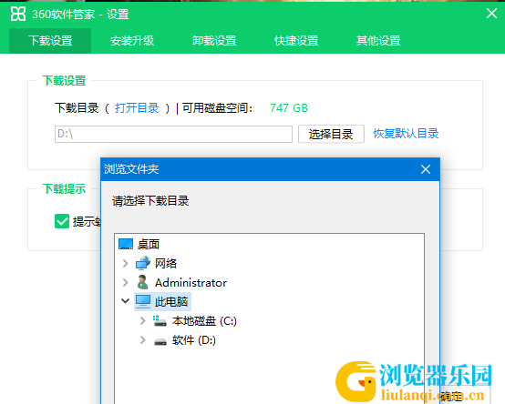Select 软件 (D:) label in the tree
The image size is (505, 404).
194,340
